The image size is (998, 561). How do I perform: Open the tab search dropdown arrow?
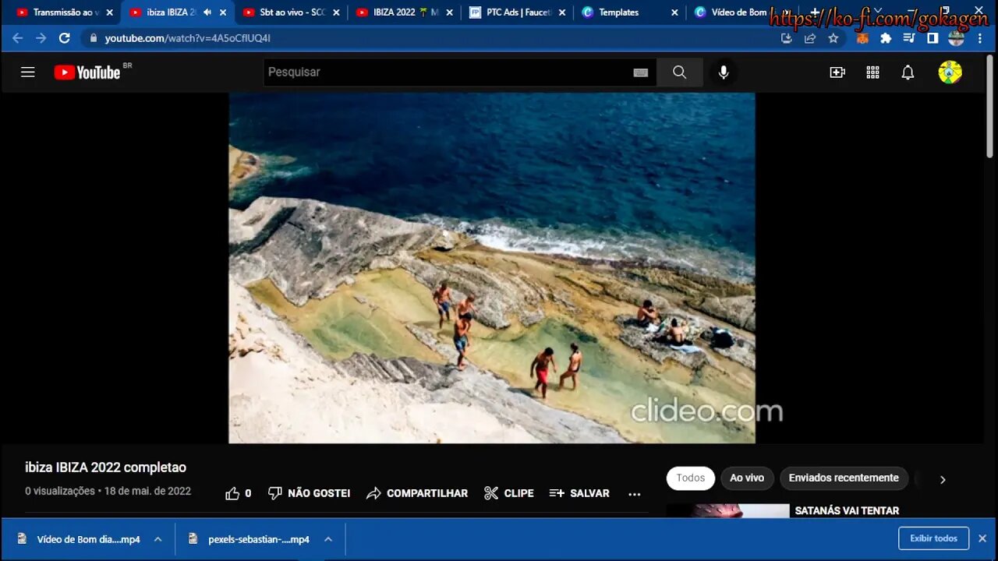click(x=878, y=11)
